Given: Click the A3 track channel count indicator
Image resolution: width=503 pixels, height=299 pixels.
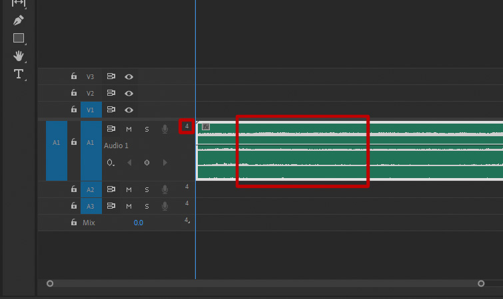Looking at the screenshot, I should click(x=187, y=203).
